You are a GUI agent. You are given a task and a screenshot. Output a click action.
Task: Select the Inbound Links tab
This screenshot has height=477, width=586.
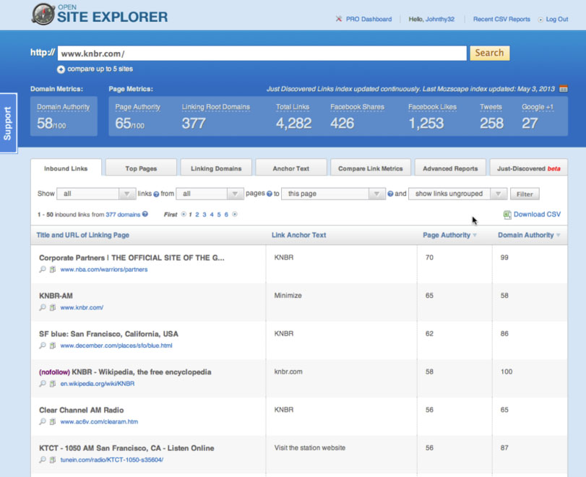[66, 168]
